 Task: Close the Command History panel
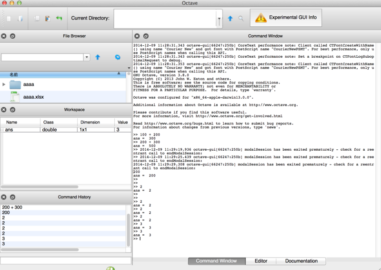pos(4,197)
